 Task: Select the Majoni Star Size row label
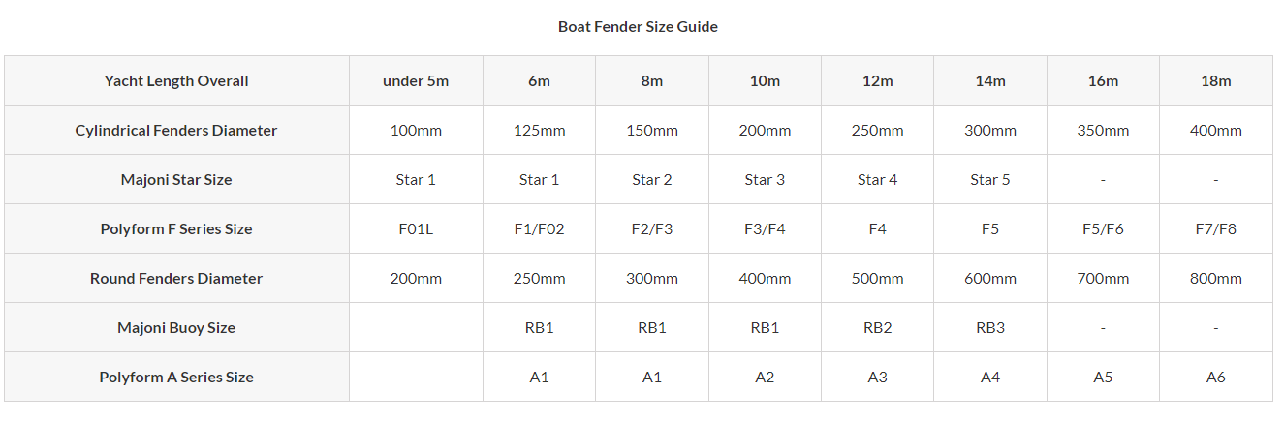(176, 180)
